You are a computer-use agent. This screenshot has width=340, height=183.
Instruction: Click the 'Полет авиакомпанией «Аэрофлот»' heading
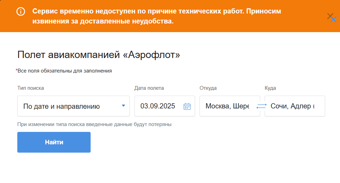[x=99, y=55]
